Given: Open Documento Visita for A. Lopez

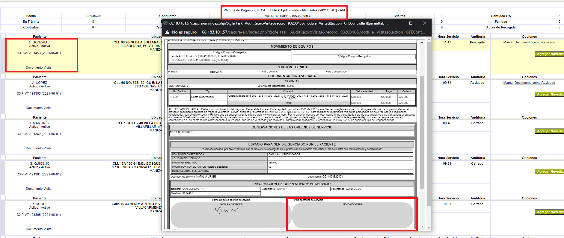Looking at the screenshot, I should pyautogui.click(x=39, y=108).
